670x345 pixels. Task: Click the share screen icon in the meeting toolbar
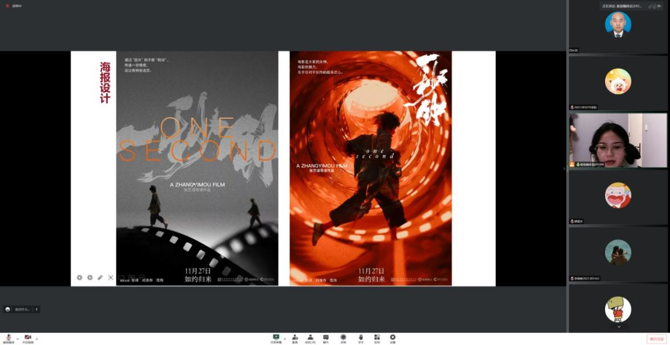pos(276,338)
